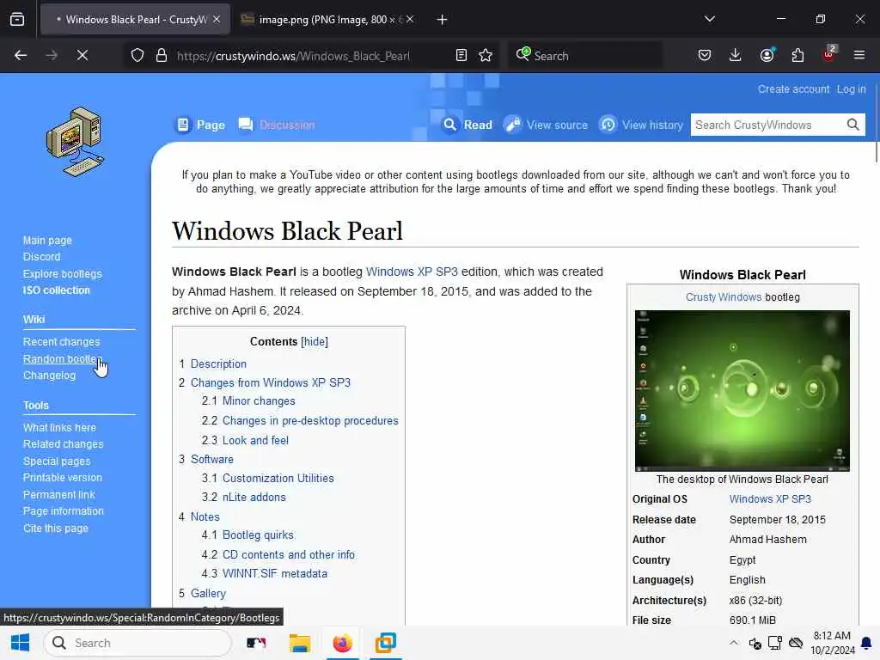Open Special pages link

57,461
